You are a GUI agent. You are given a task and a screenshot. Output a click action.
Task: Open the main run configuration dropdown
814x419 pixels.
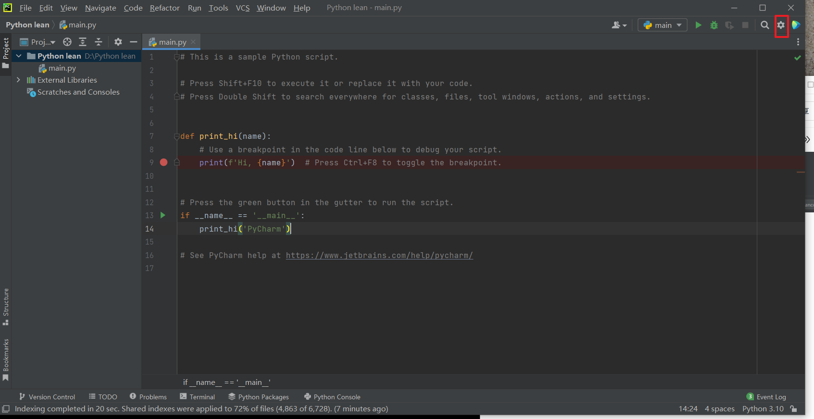pyautogui.click(x=663, y=25)
